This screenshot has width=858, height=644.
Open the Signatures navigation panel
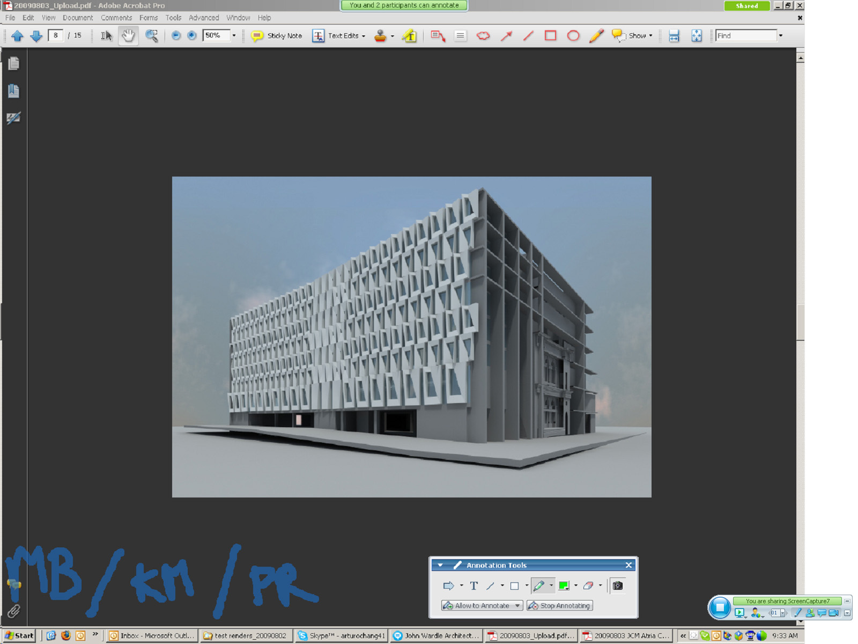14,118
